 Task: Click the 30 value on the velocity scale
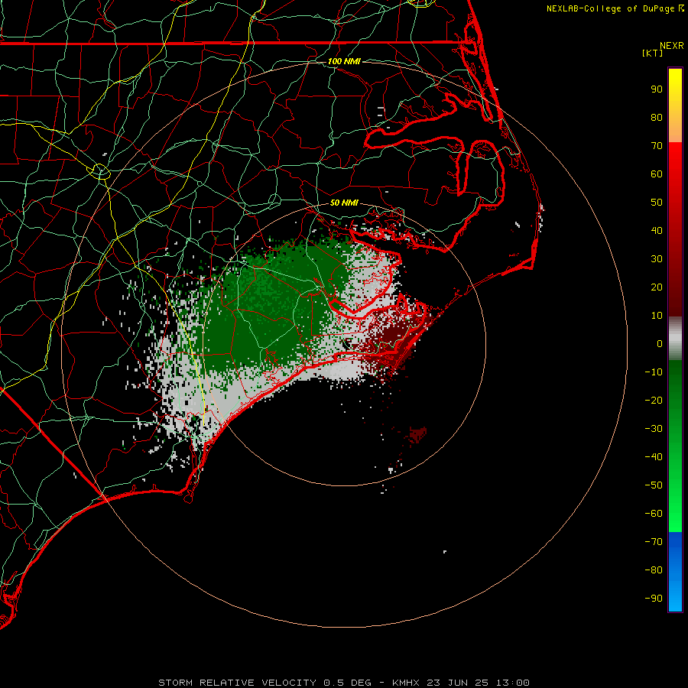point(657,259)
